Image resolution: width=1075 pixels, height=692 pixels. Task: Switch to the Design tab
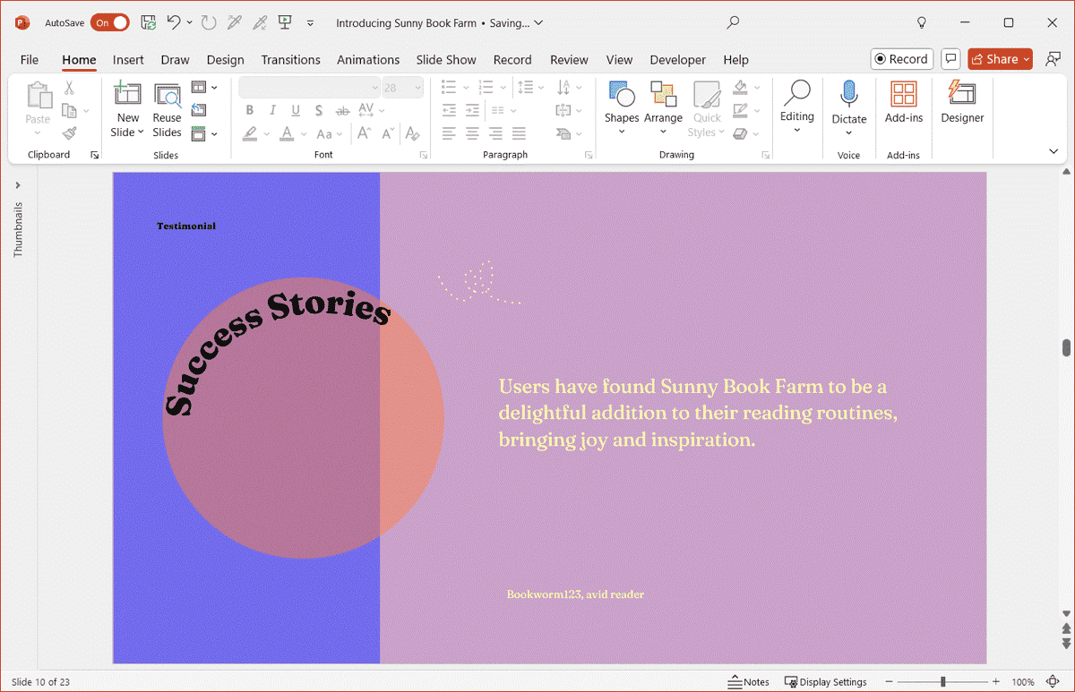click(225, 60)
